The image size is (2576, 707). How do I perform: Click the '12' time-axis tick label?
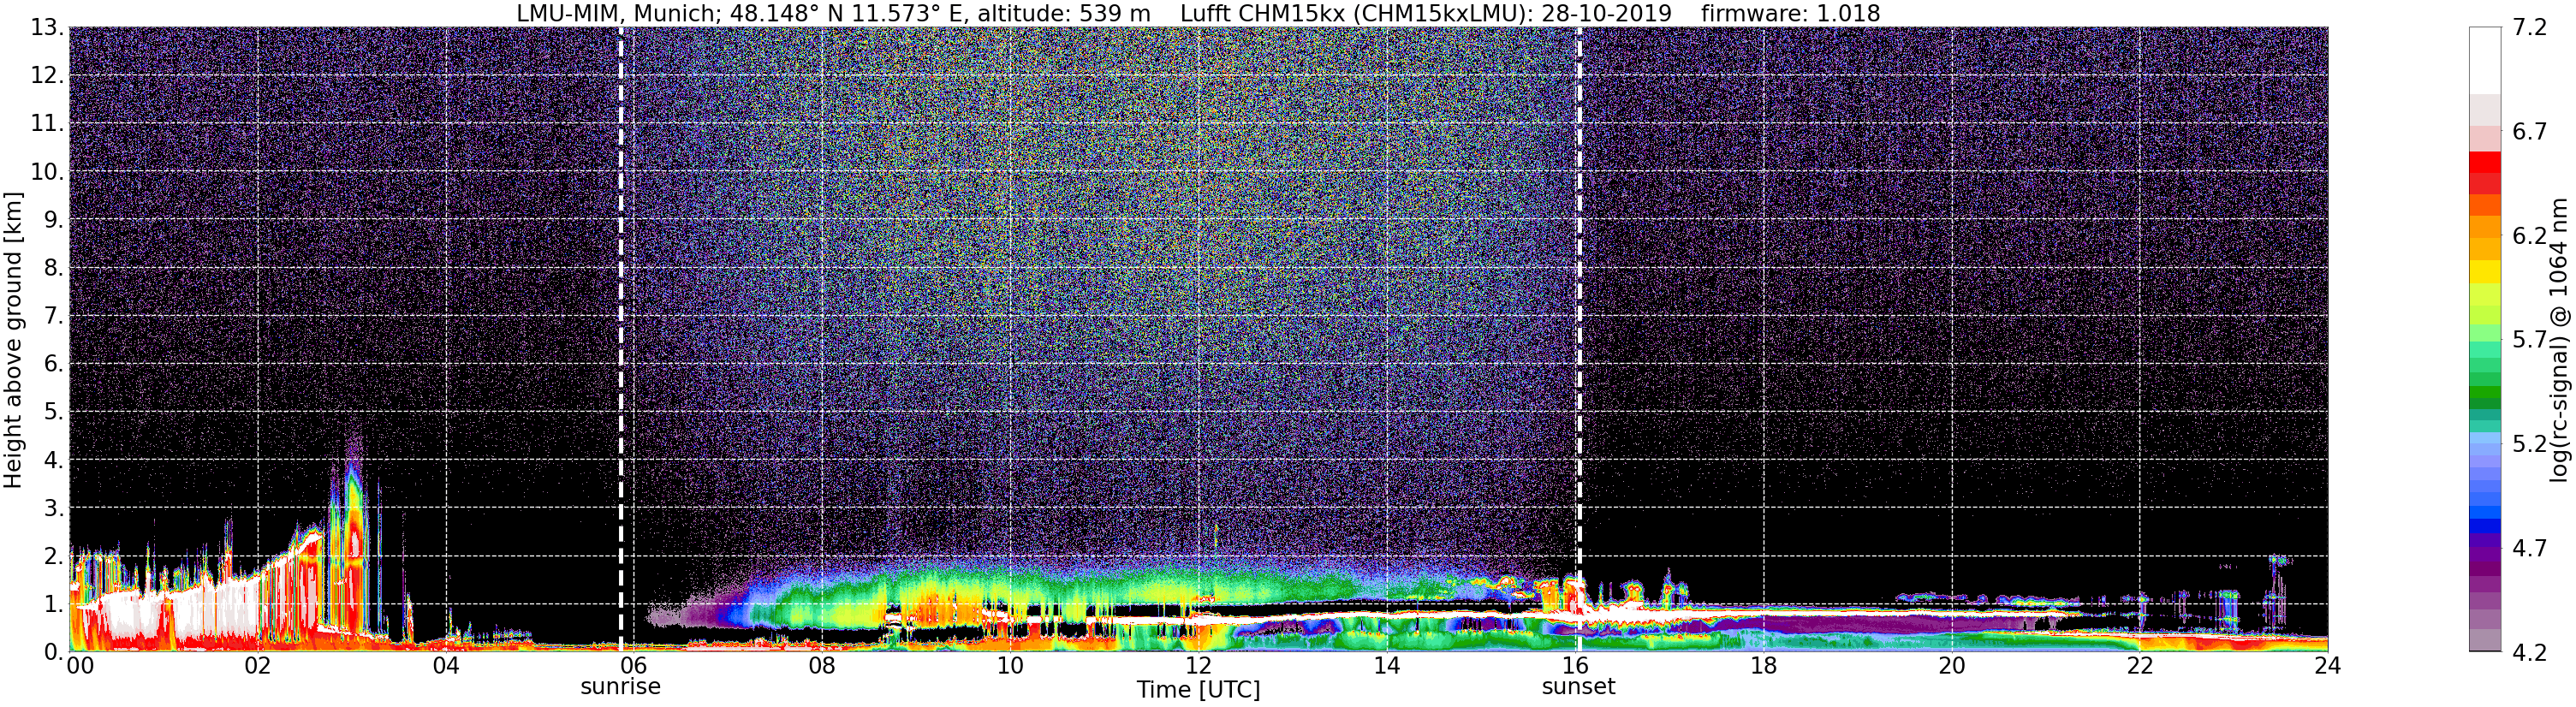[1198, 666]
